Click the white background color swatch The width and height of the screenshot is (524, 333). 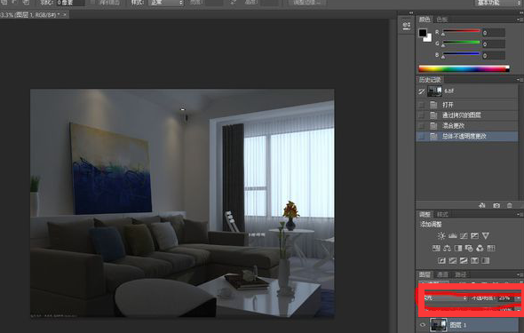point(428,38)
